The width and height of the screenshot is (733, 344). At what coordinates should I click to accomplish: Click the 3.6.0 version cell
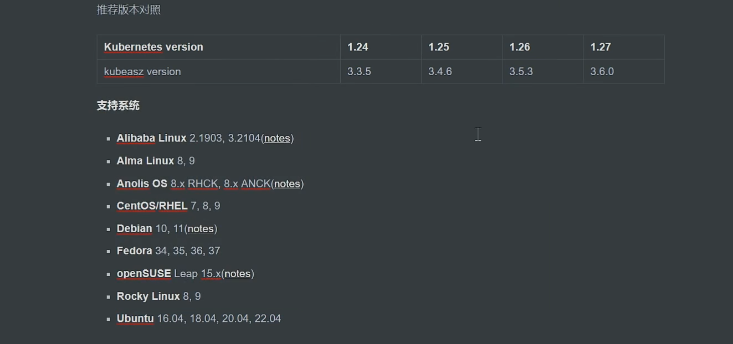[x=602, y=71]
